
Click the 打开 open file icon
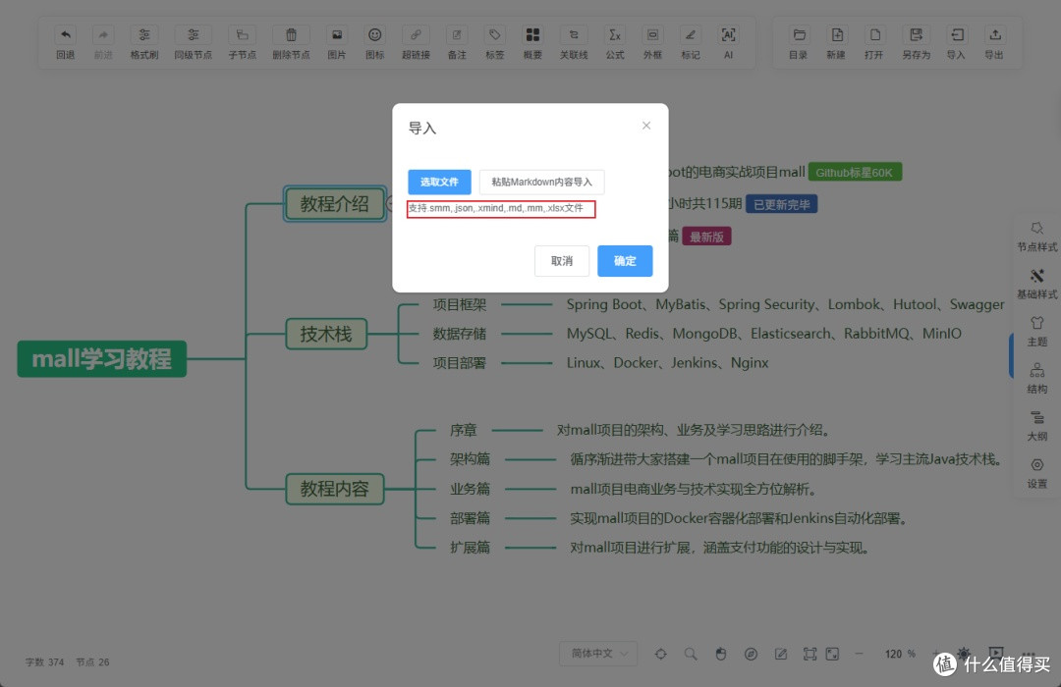click(x=874, y=35)
